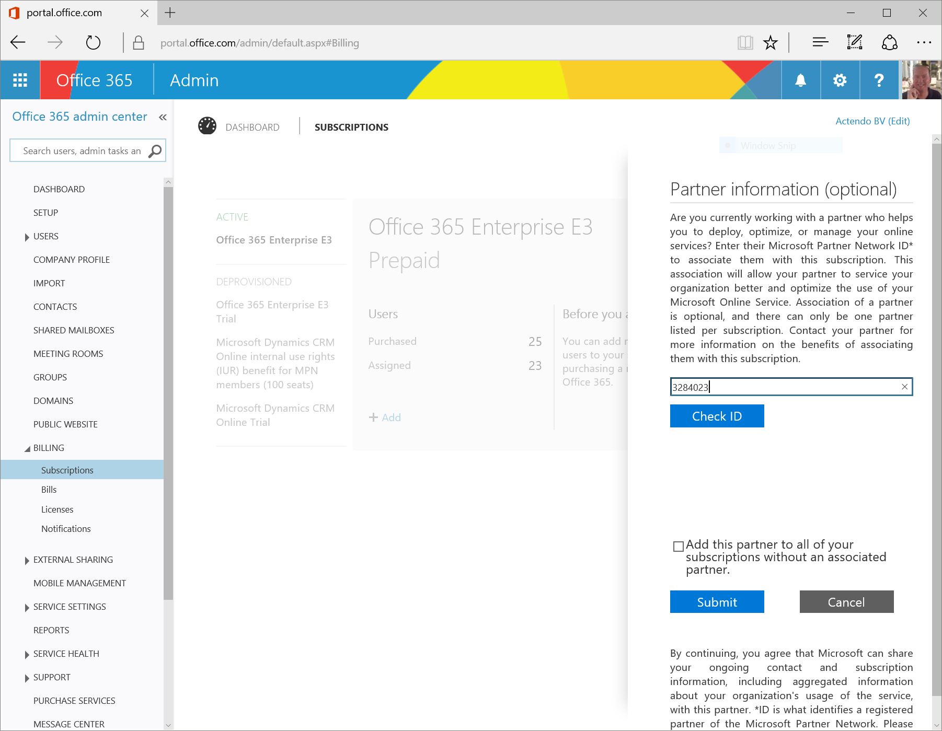Image resolution: width=942 pixels, height=731 pixels.
Task: Expand SERVICE HEALTH navigation group
Action: 27,655
